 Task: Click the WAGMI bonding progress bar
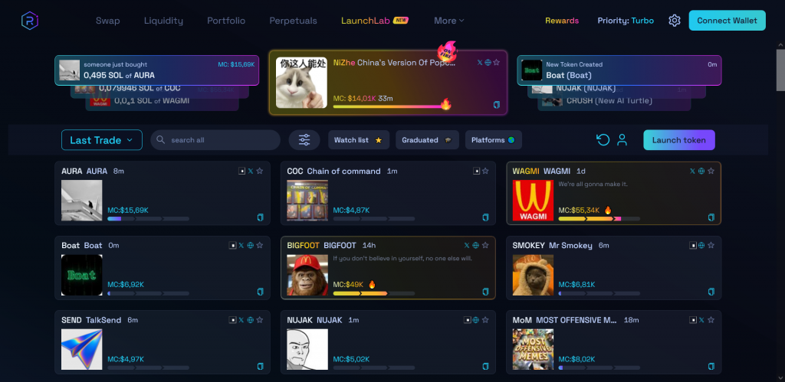599,218
